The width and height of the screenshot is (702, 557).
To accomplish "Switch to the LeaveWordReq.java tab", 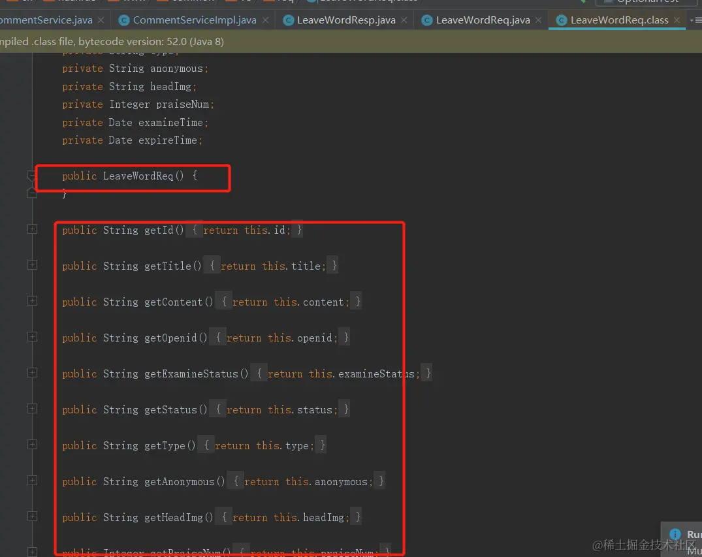I will click(483, 20).
